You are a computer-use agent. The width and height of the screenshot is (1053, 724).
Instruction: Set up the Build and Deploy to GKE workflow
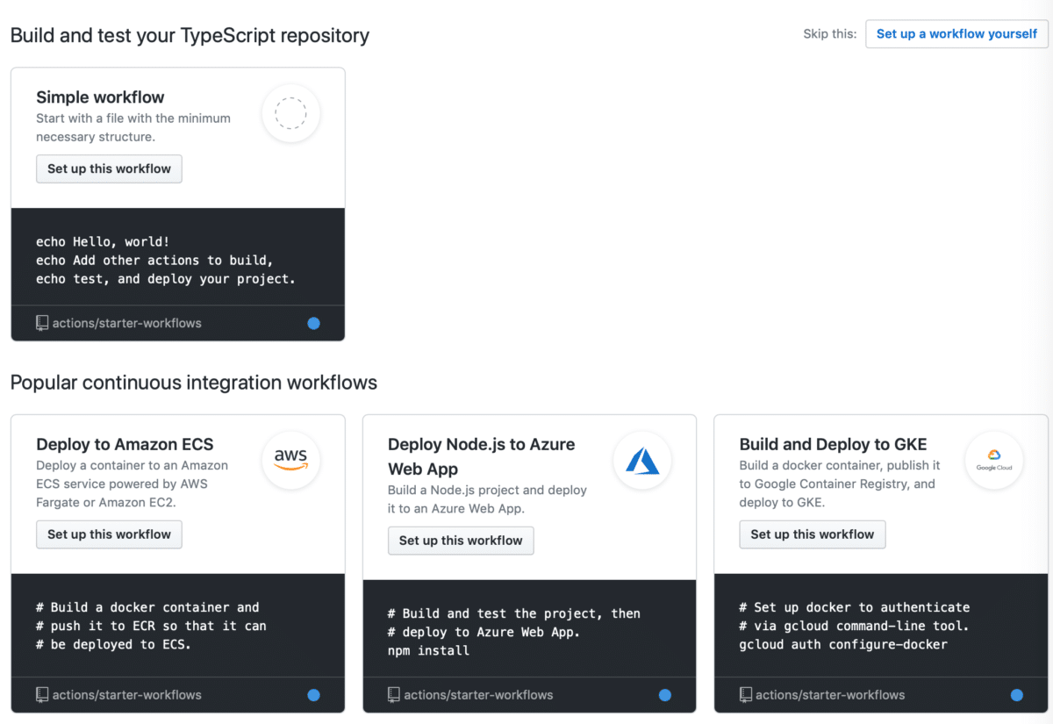pyautogui.click(x=812, y=534)
